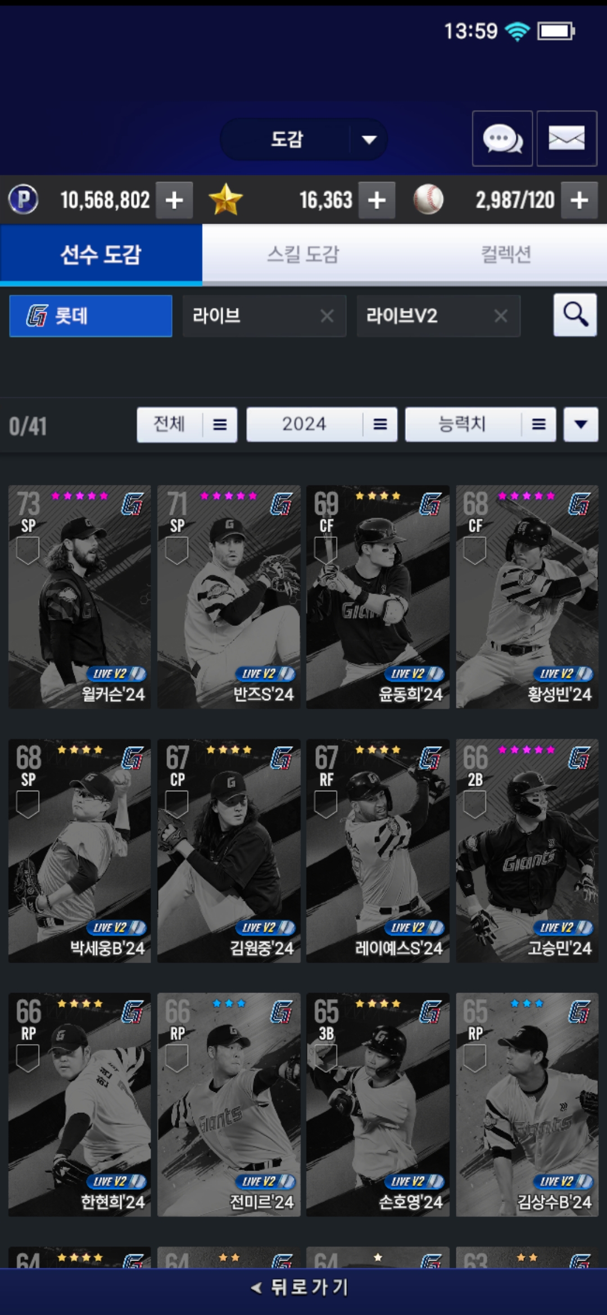Screen dimensions: 607x1315
Task: Open the 윌커슨'24 player card
Action: pyautogui.click(x=79, y=597)
